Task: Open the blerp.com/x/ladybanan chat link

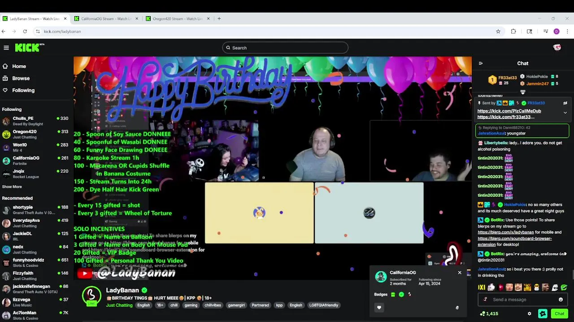Action: click(505, 232)
